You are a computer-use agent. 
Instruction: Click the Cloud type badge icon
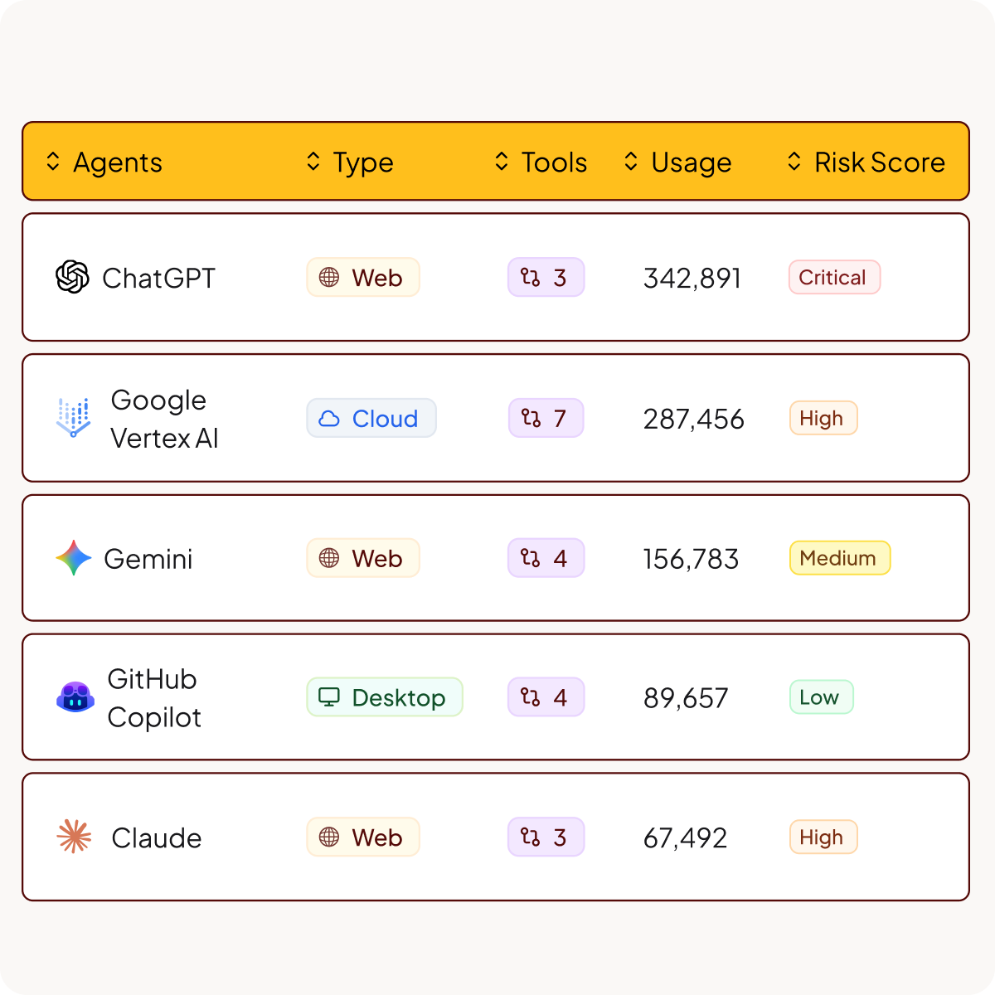point(329,419)
